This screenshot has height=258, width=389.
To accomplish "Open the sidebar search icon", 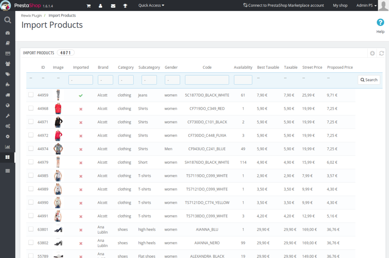I will pos(8,20).
